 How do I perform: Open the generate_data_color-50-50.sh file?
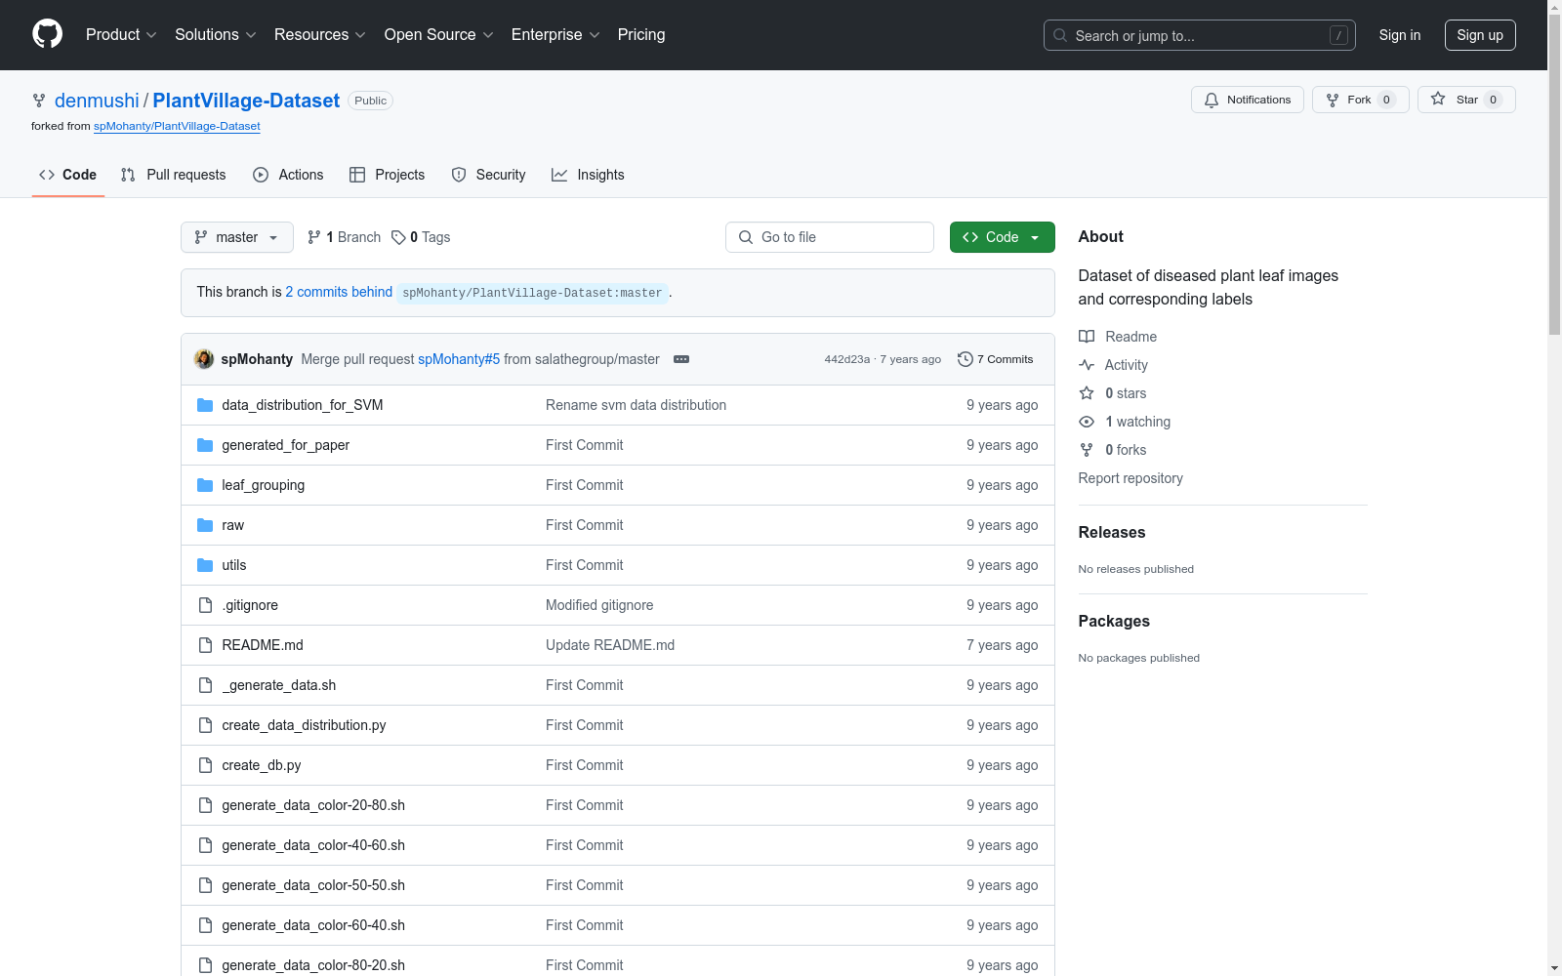tap(313, 885)
